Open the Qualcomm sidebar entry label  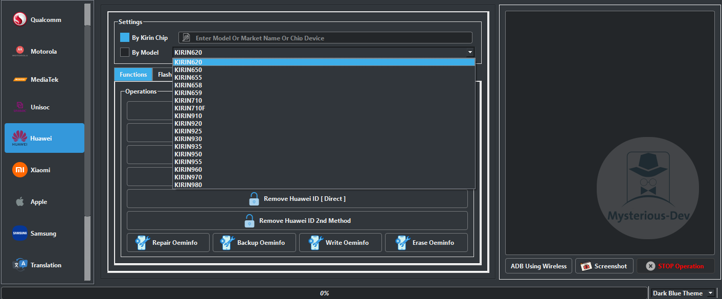pos(46,20)
